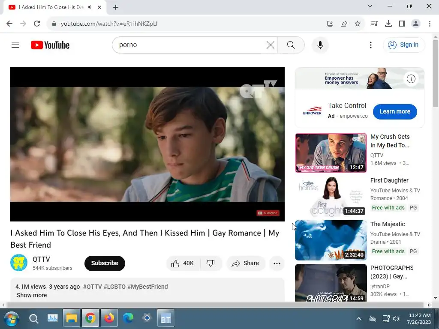Open the ad info icon
The width and height of the screenshot is (439, 329).
click(x=411, y=79)
